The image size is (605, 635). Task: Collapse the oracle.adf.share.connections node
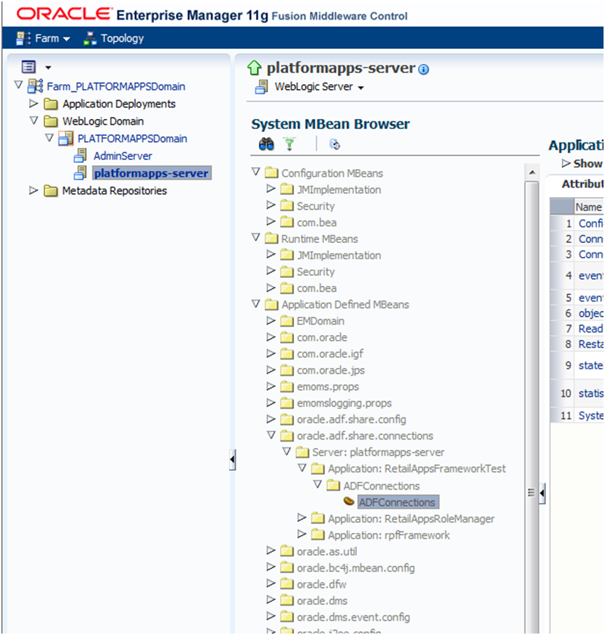(x=271, y=434)
